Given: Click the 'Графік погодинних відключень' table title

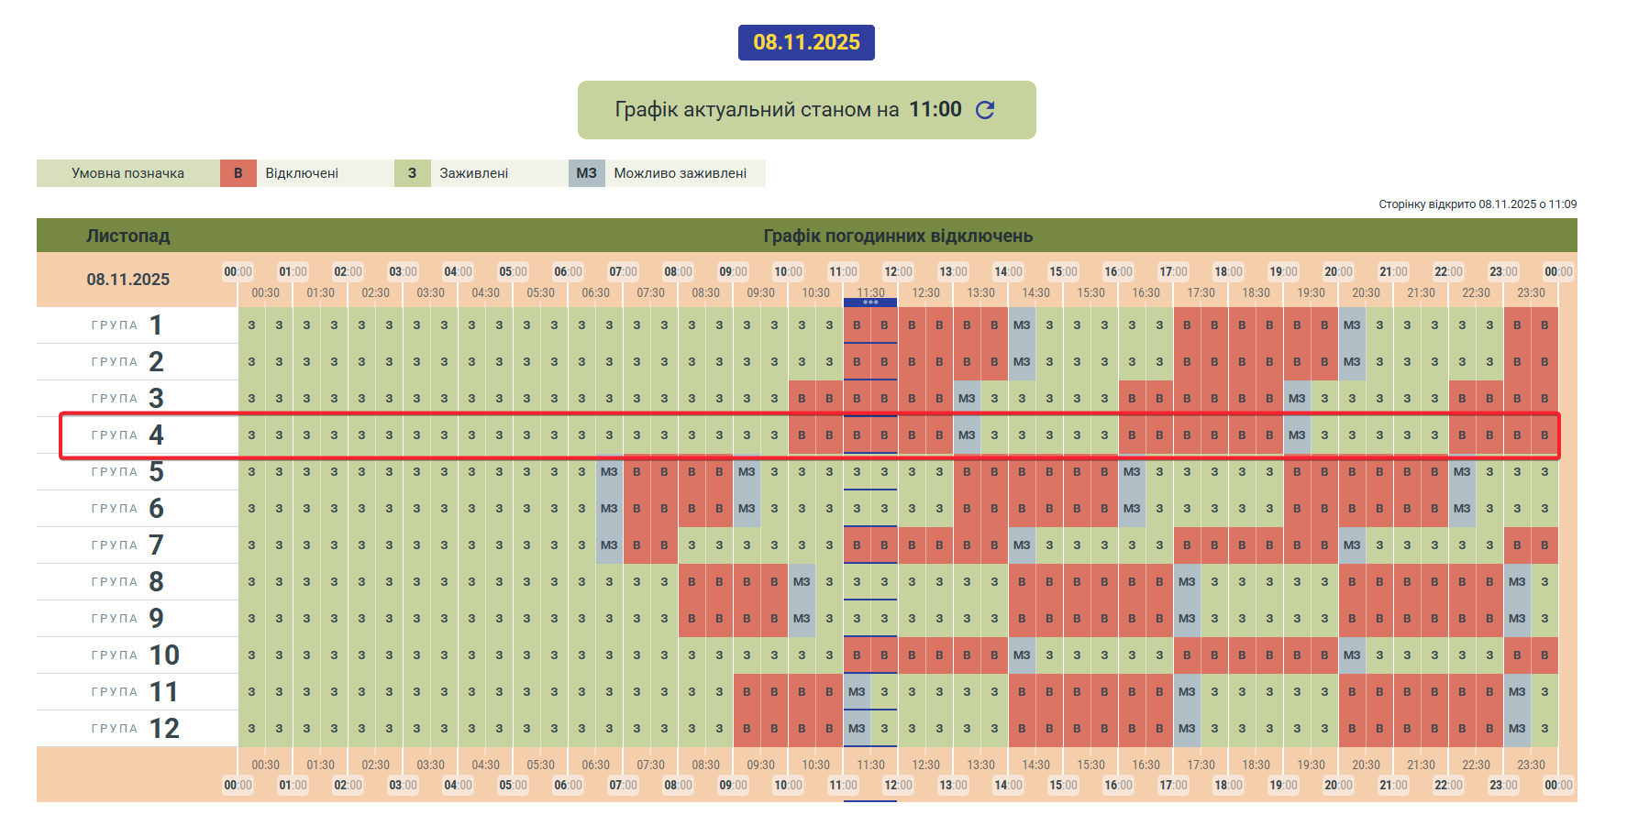Looking at the screenshot, I should (898, 236).
